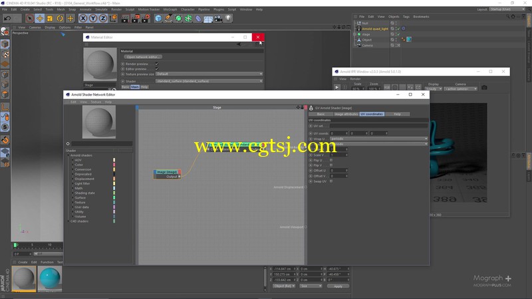Open the MoGraph menu
532x299 pixels.
click(x=170, y=9)
